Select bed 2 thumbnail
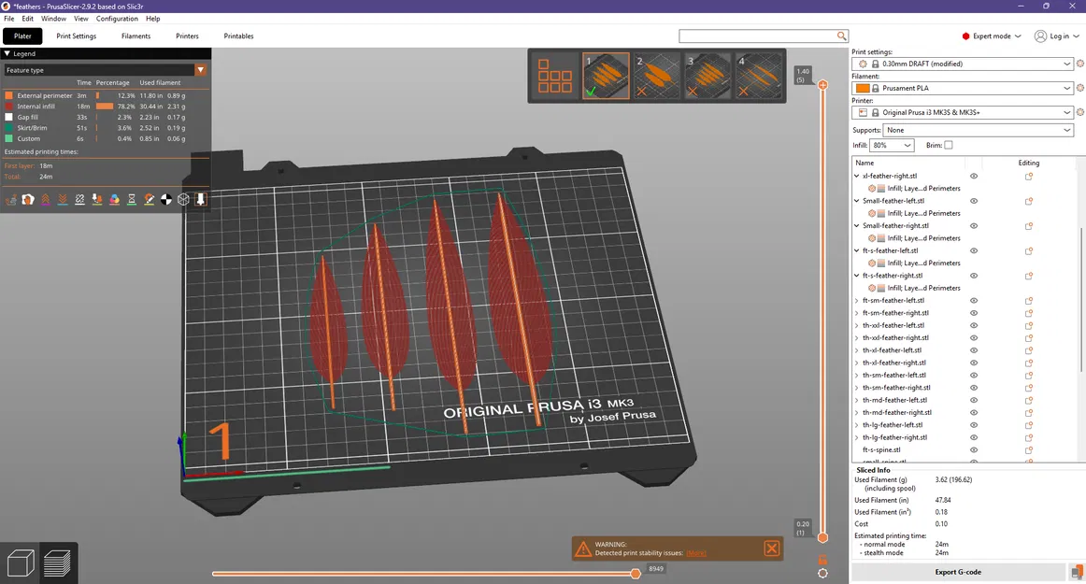The image size is (1086, 584). (657, 76)
